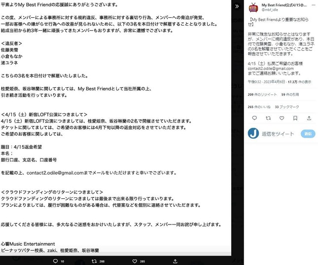Click retweet icon showing 268 below image
Screen dimensions: 318x265
point(94,261)
